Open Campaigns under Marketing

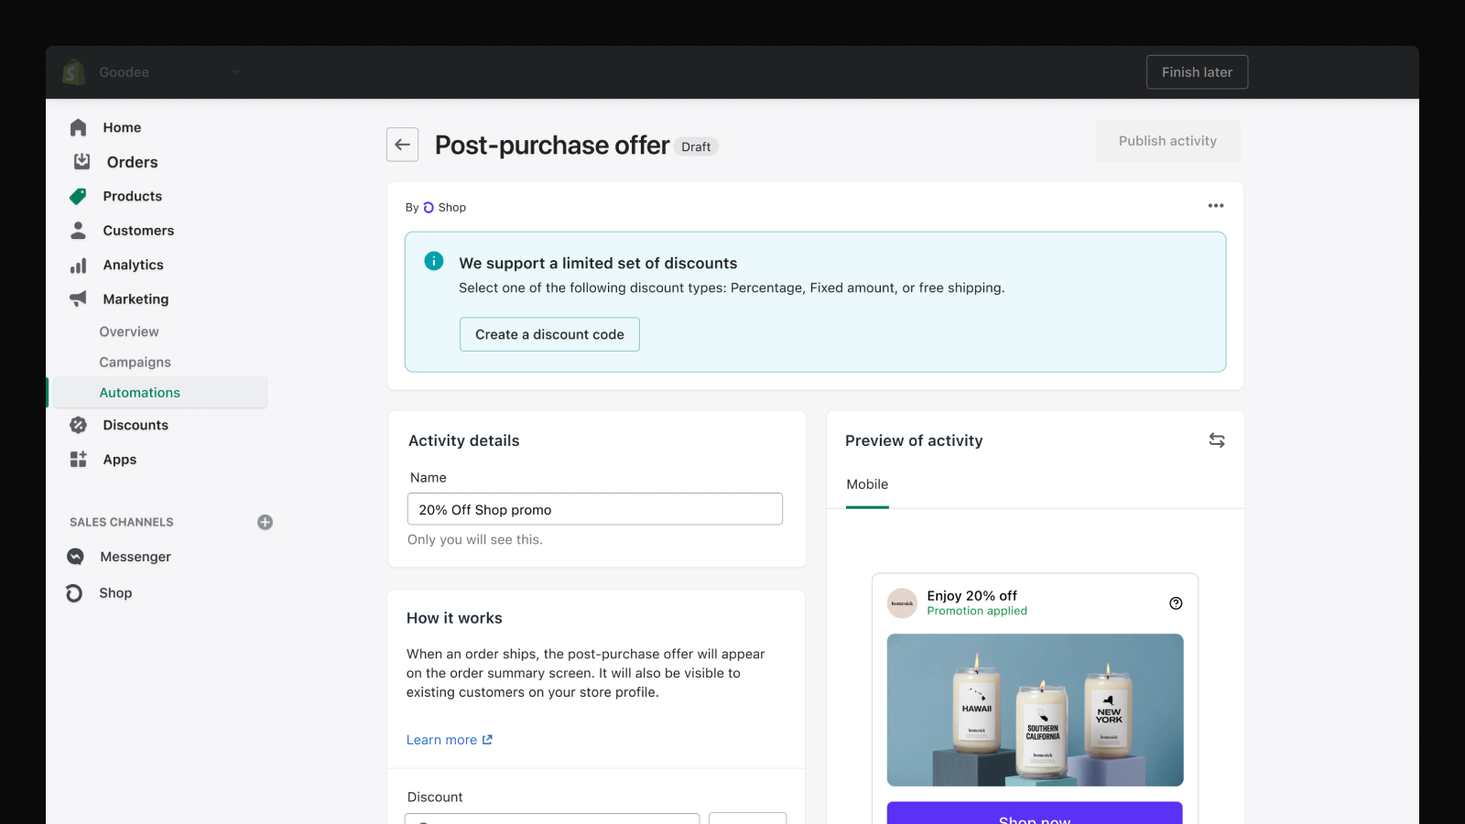tap(136, 363)
